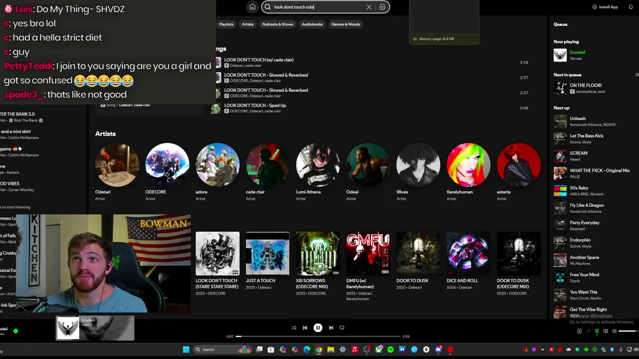Image resolution: width=639 pixels, height=359 pixels.
Task: Toggle repeat mode
Action: pyautogui.click(x=342, y=328)
